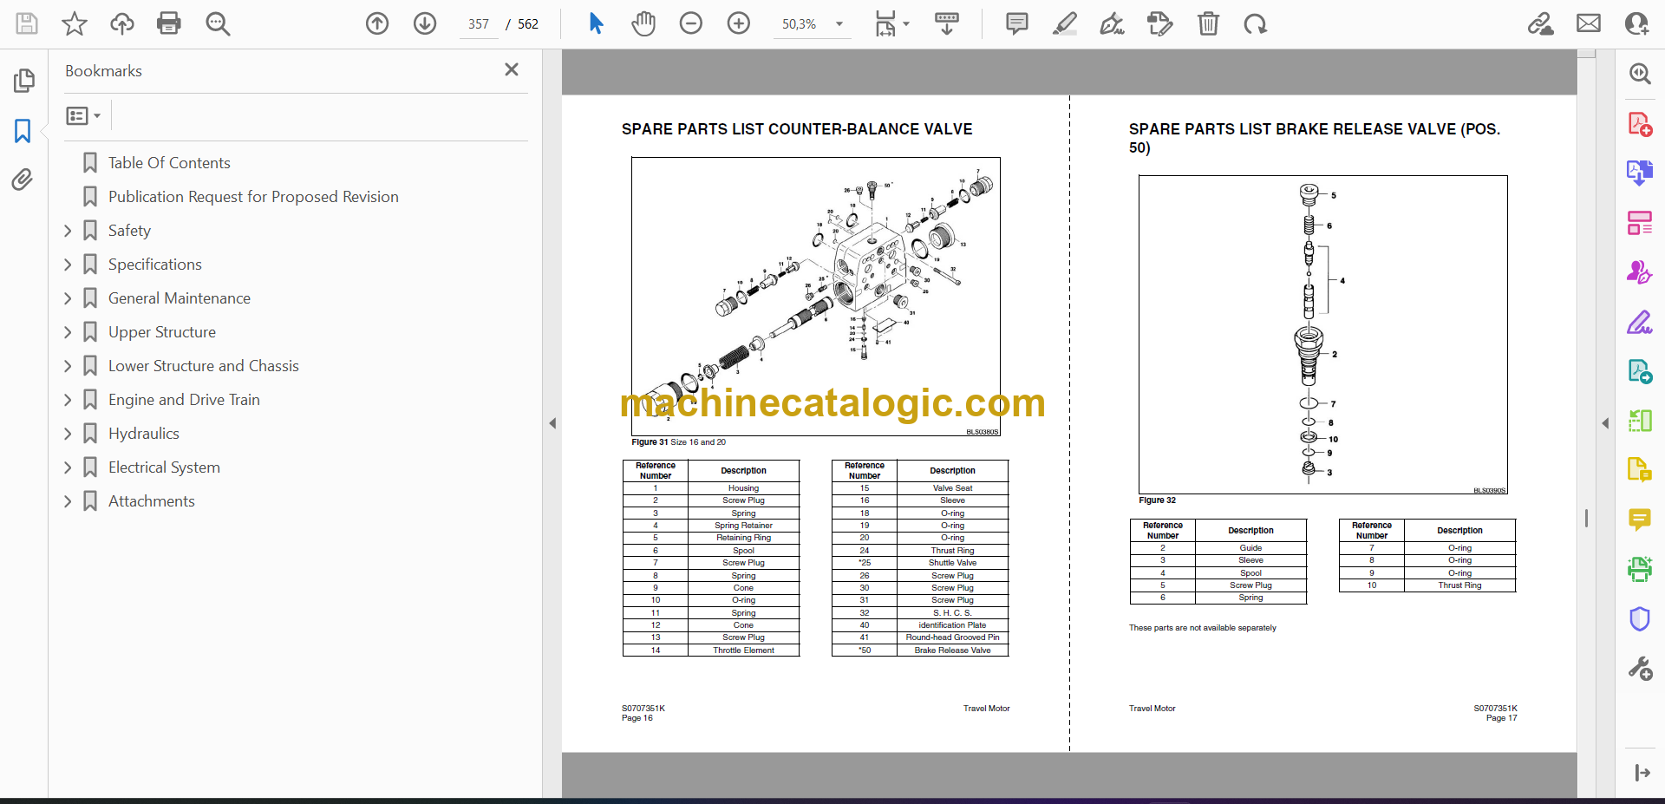Close the Bookmarks panel

pos(512,69)
